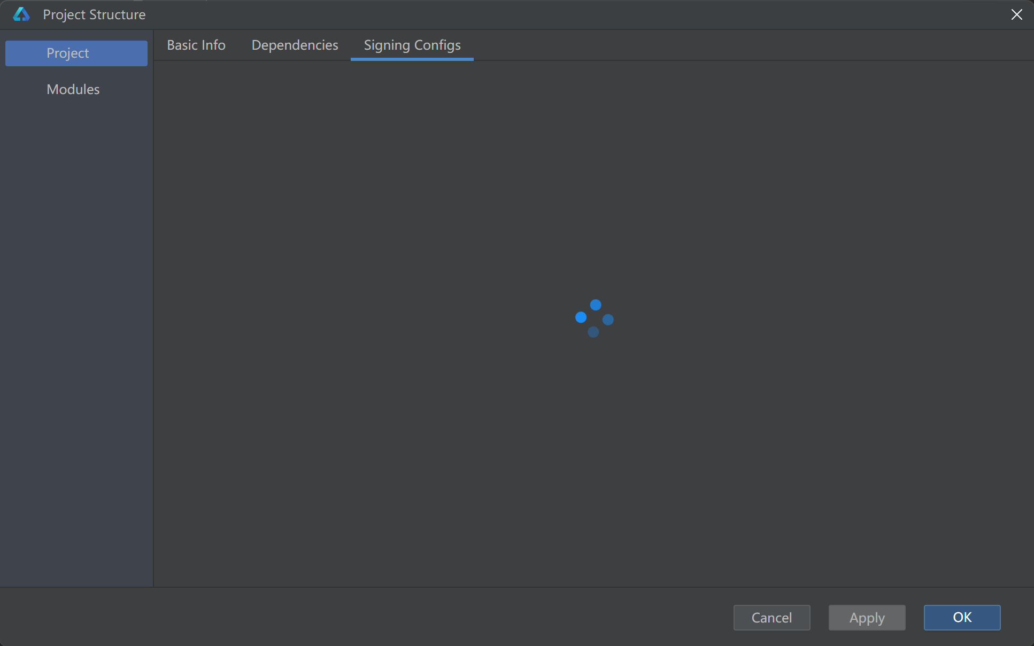Image resolution: width=1034 pixels, height=646 pixels.
Task: Open the Dependencies tab
Action: (x=295, y=45)
